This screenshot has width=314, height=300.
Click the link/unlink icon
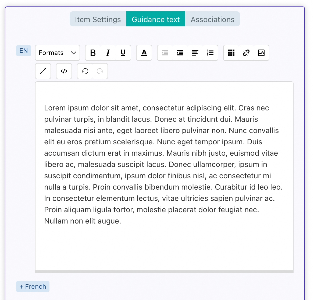pyautogui.click(x=246, y=53)
